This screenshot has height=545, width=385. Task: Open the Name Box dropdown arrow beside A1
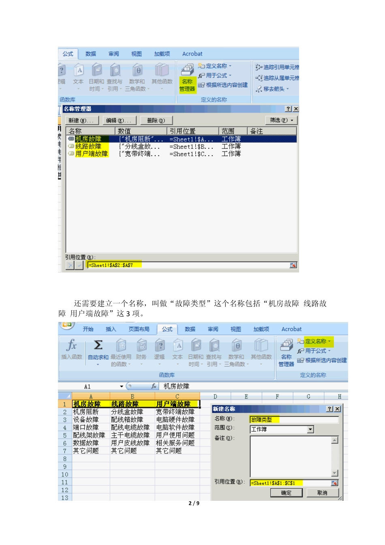tap(122, 386)
